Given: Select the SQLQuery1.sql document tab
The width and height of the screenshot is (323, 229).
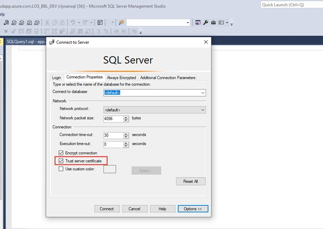Looking at the screenshot, I should pos(25,41).
